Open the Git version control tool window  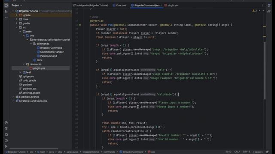click(x=6, y=146)
